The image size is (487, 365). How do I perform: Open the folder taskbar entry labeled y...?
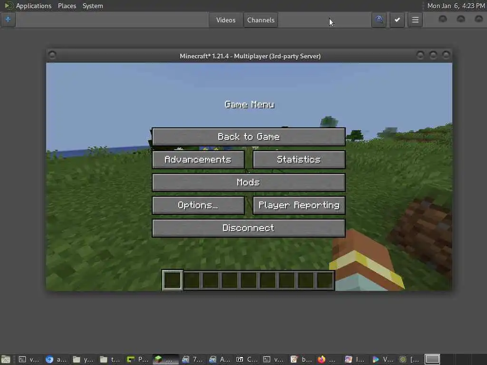coord(83,359)
